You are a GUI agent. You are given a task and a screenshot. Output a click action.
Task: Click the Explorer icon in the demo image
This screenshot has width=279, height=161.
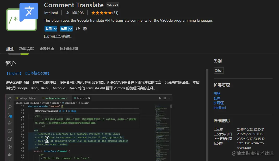[x=10, y=99]
